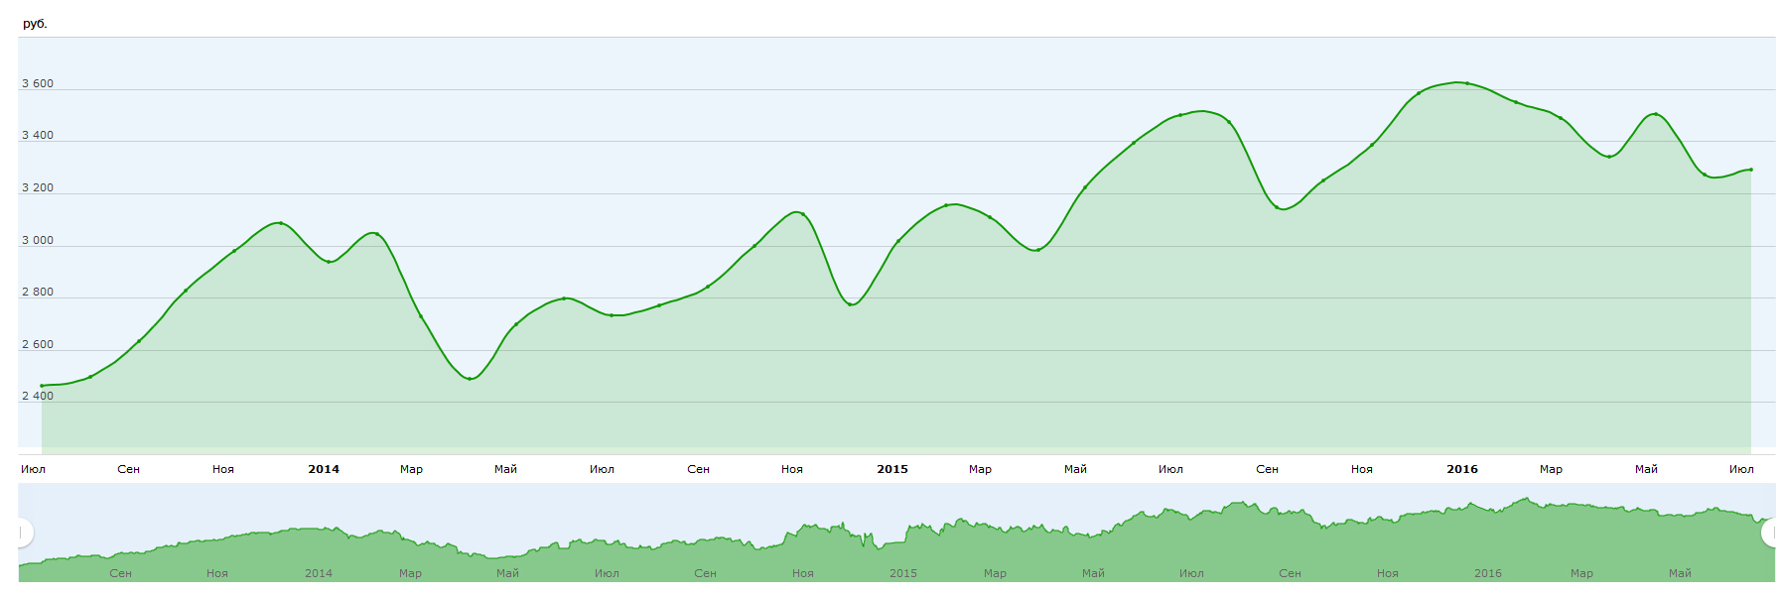The image size is (1780, 593).
Task: Click the 2016 label inside the navigator strip
Action: click(x=1487, y=573)
